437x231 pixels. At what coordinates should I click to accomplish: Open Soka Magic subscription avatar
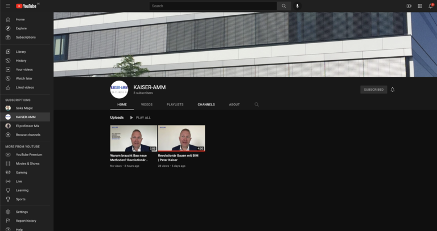click(x=8, y=108)
